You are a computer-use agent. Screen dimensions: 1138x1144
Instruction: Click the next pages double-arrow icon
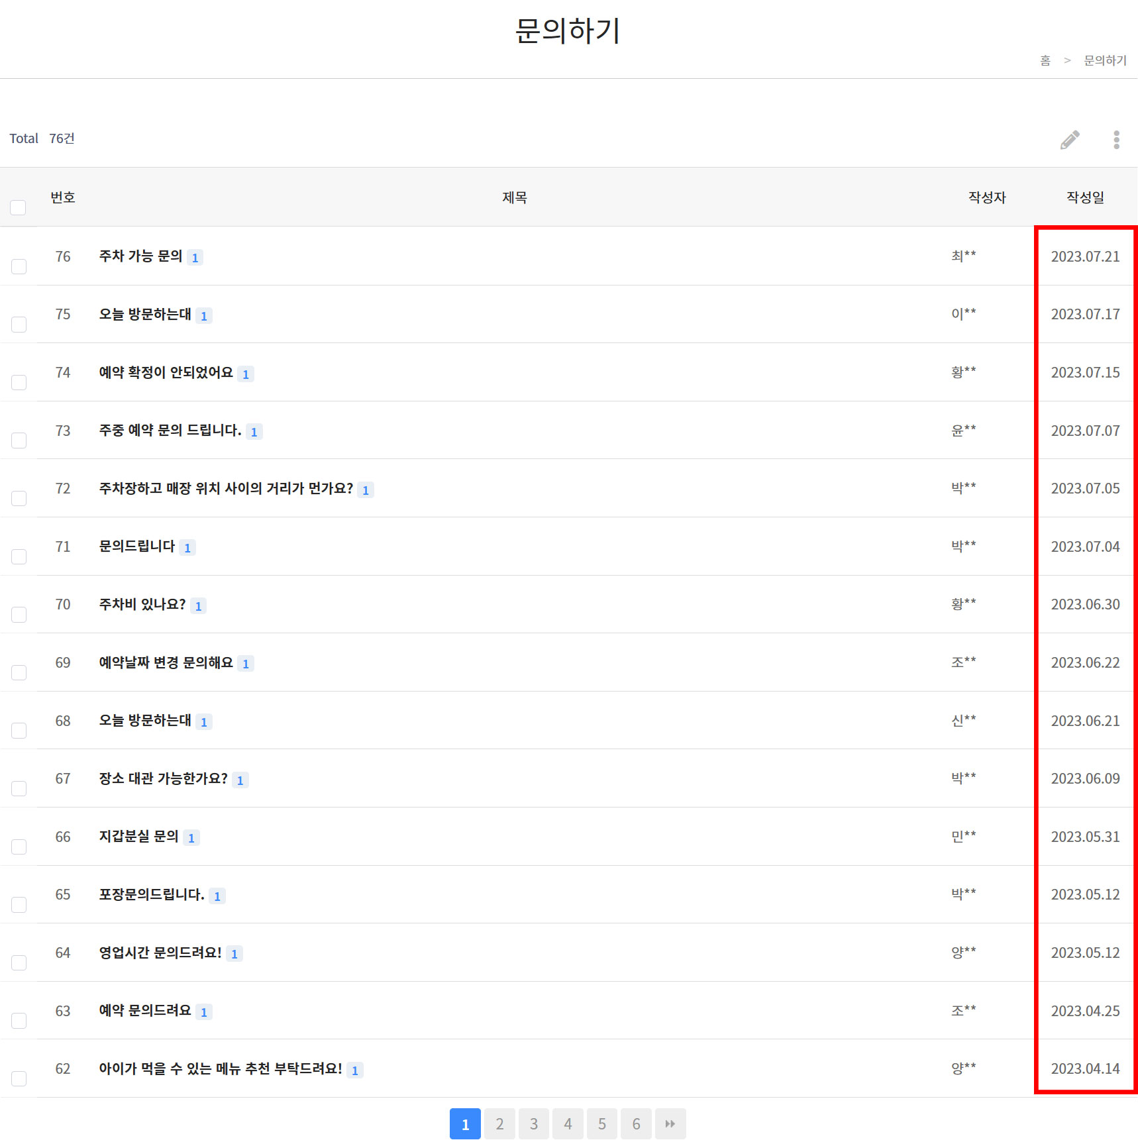pos(670,1123)
